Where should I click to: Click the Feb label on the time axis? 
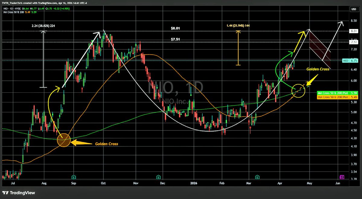pos(222,183)
